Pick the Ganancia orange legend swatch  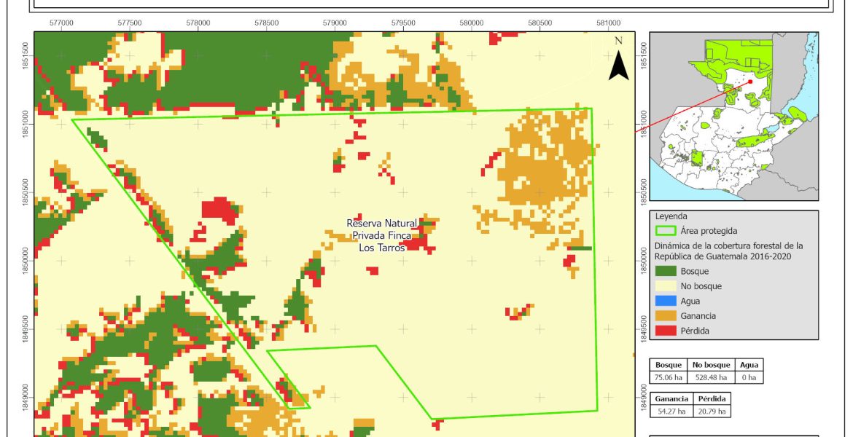665,316
